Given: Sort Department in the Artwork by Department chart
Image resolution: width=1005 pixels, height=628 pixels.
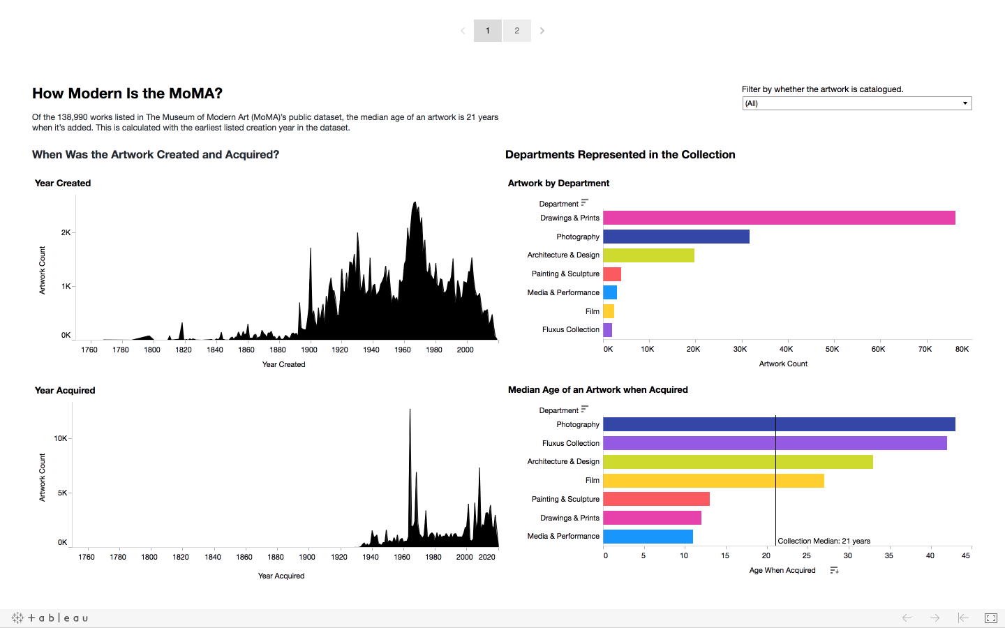Looking at the screenshot, I should pos(585,203).
